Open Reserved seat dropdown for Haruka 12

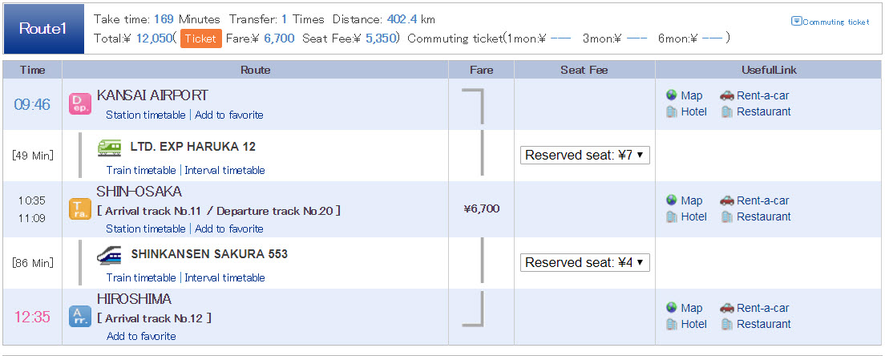tap(584, 156)
